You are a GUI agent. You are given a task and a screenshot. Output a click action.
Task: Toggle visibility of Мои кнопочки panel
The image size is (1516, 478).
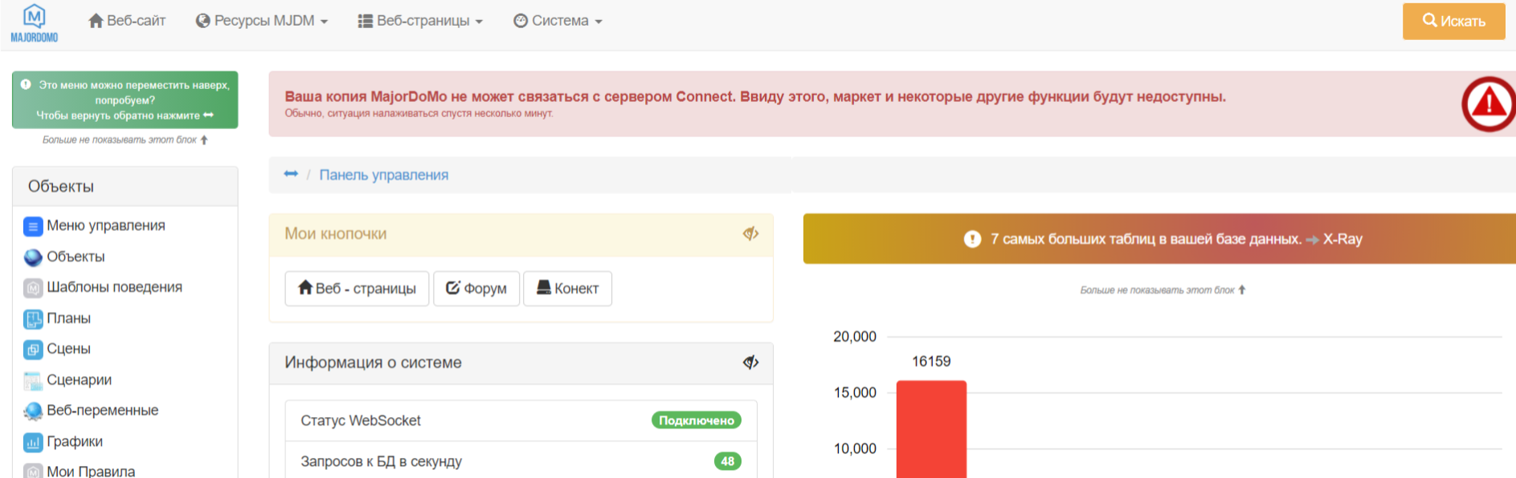tap(750, 233)
